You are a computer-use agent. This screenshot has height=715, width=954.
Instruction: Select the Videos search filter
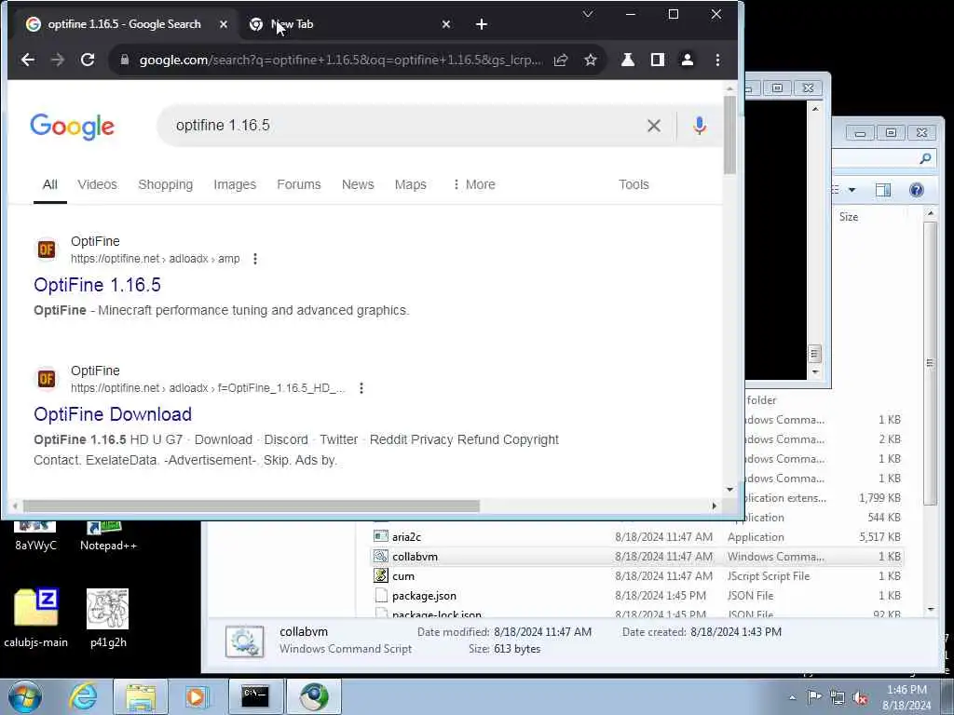97,184
